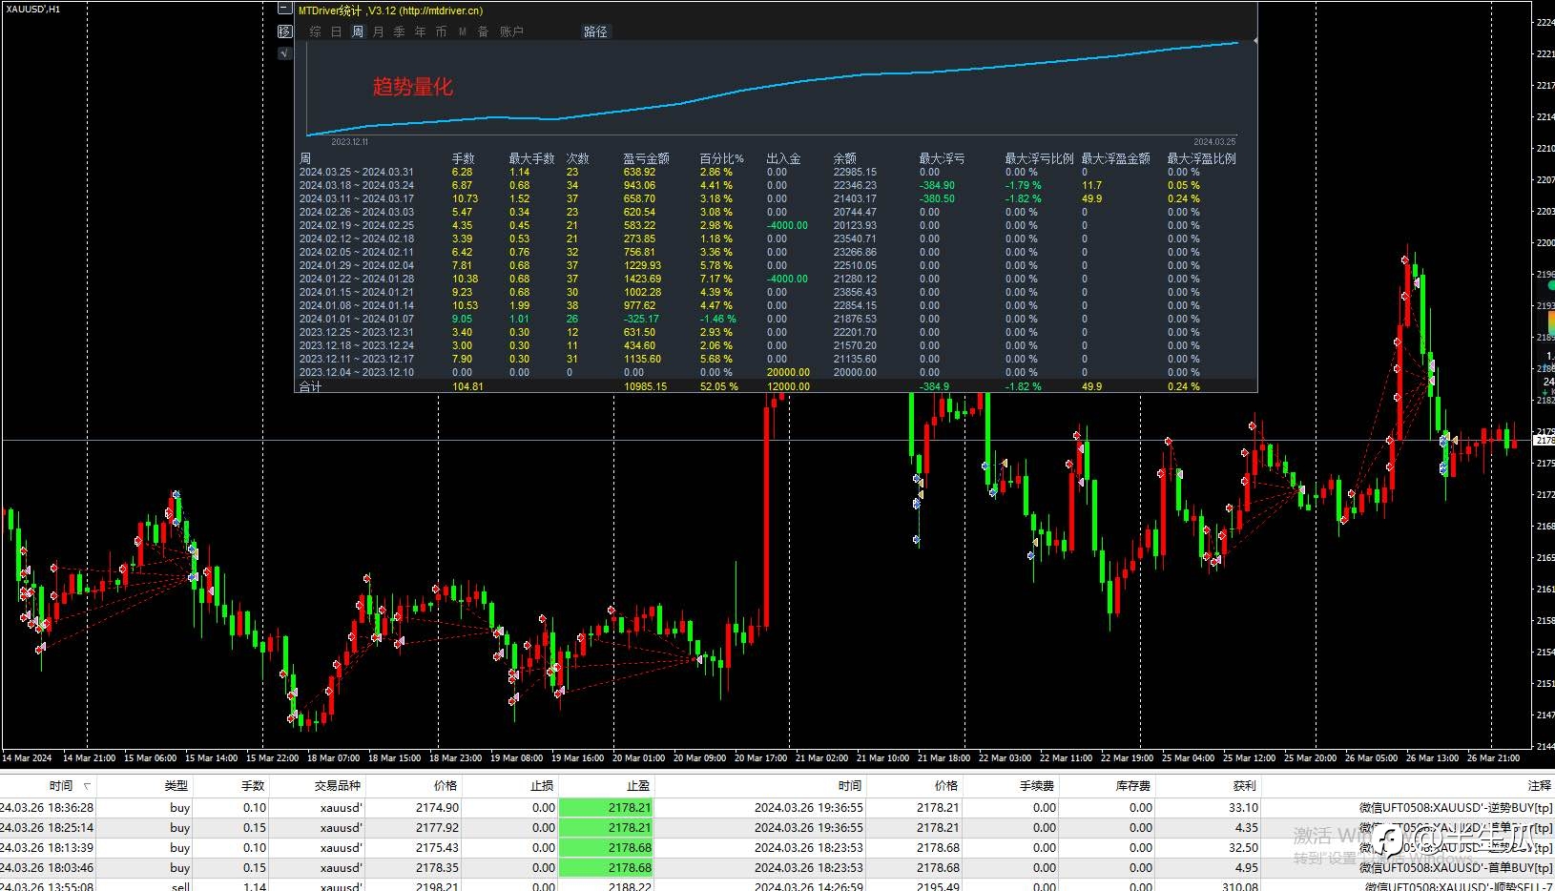Image resolution: width=1555 pixels, height=891 pixels.
Task: Click the 最大浮亏 column header
Action: coord(942,158)
